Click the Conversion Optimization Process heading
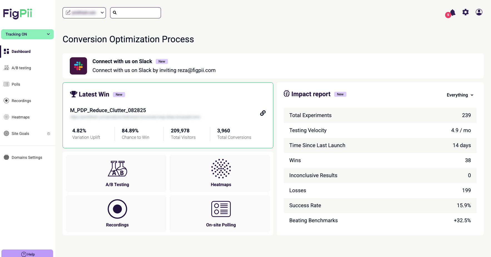This screenshot has height=257, width=491. [x=128, y=39]
